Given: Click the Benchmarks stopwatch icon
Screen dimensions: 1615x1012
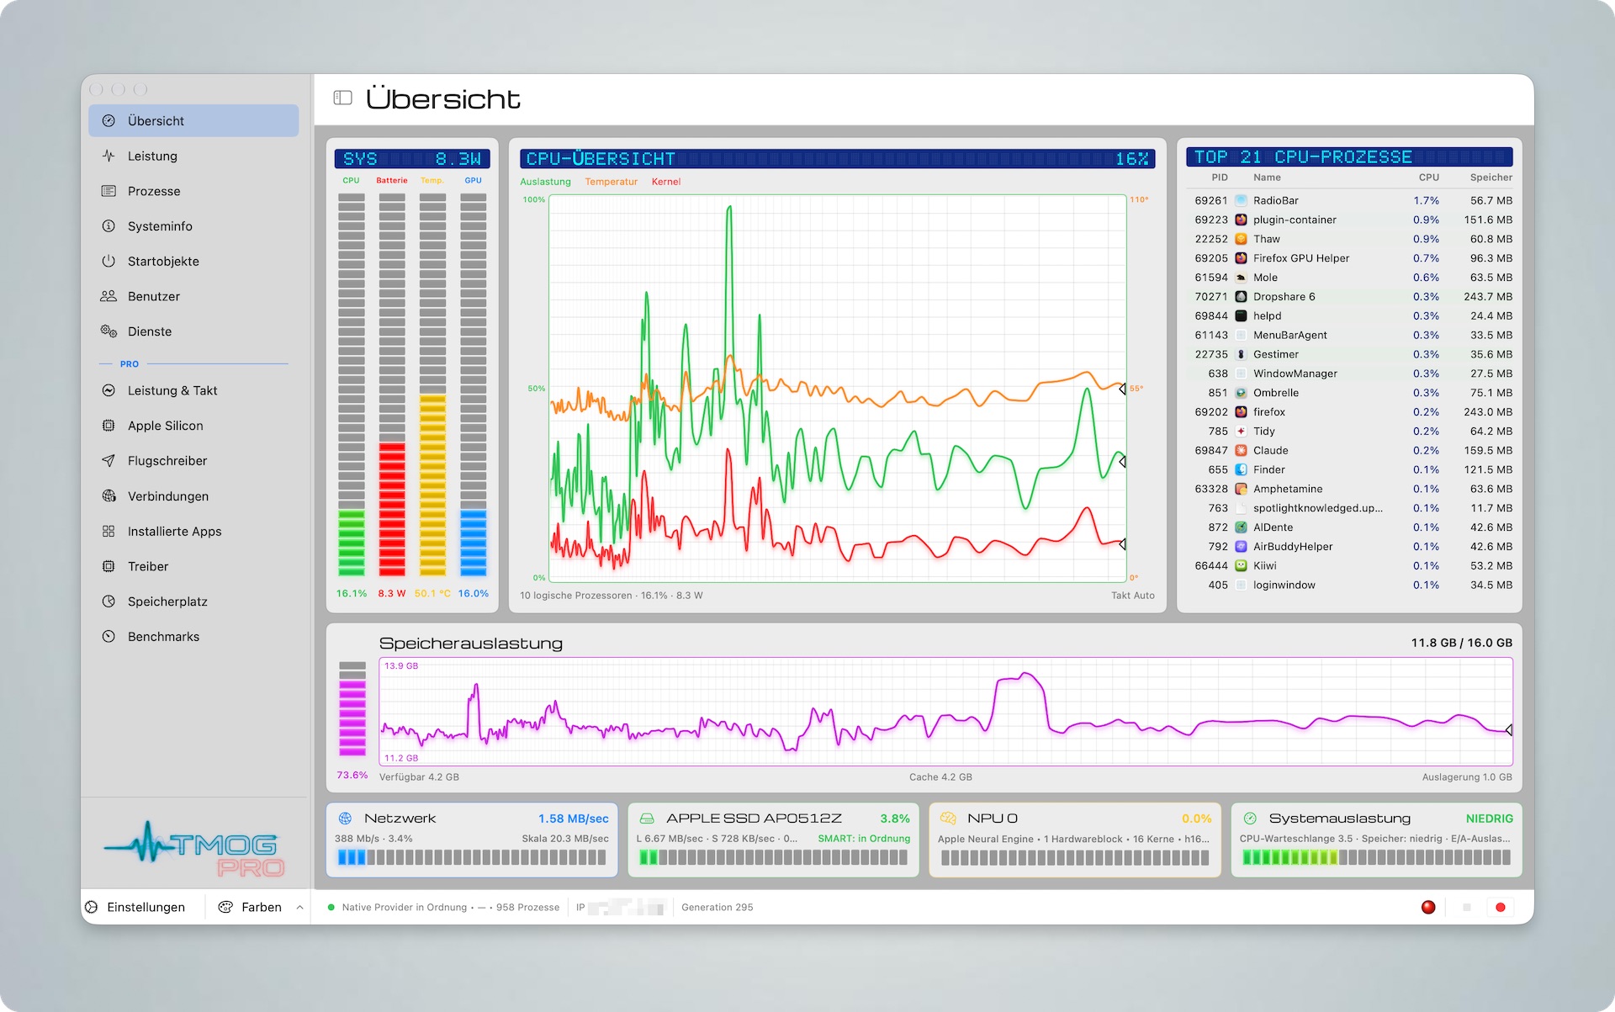Looking at the screenshot, I should click(109, 637).
